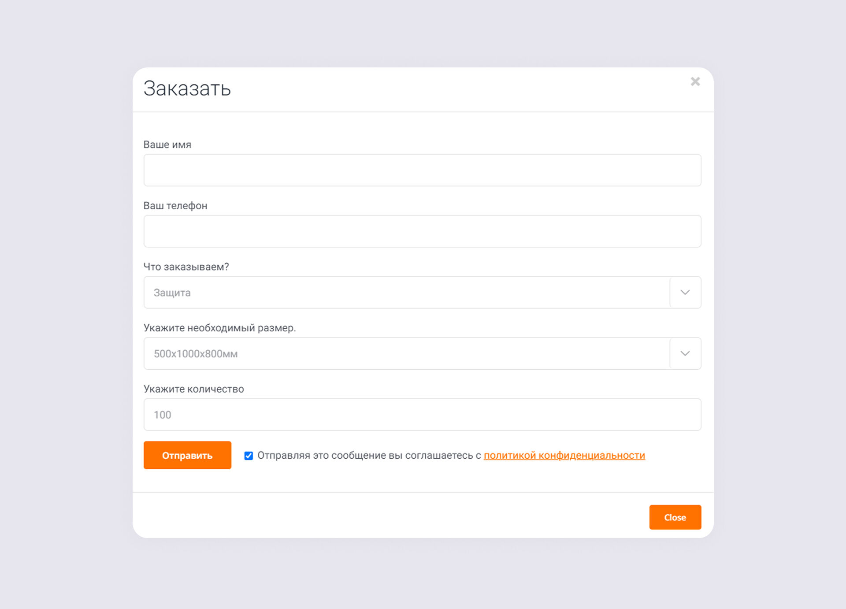The width and height of the screenshot is (846, 609).
Task: Click the Ваше имя label
Action: [x=167, y=145]
